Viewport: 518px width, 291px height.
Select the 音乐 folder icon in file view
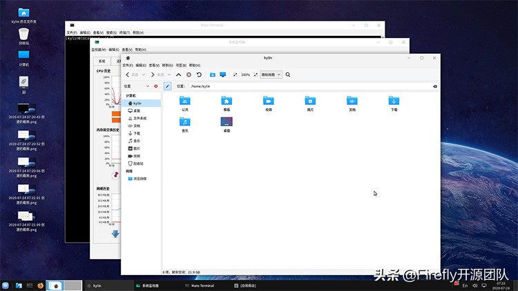coord(184,122)
